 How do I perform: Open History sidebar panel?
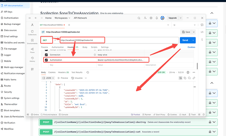[x=32, y=59]
